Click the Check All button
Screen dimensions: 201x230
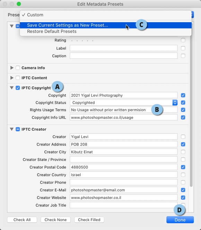[22, 220]
